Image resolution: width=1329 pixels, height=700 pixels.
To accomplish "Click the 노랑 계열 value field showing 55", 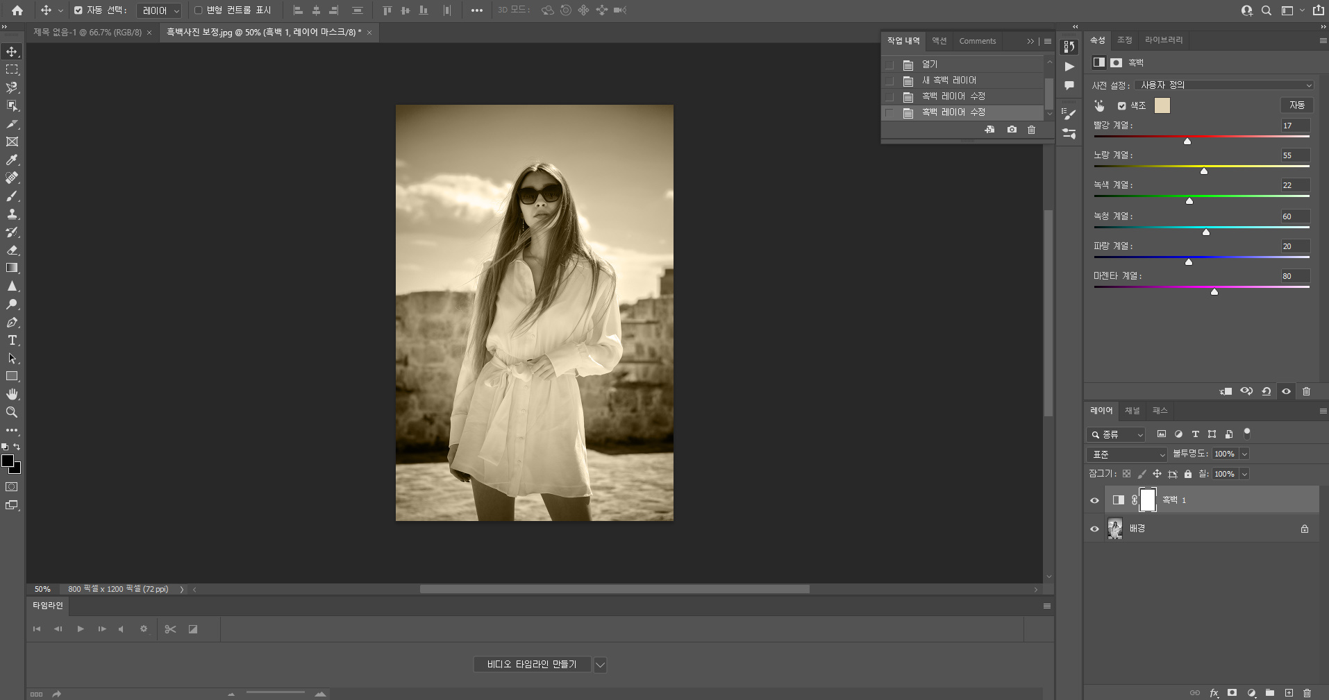I will [x=1296, y=155].
